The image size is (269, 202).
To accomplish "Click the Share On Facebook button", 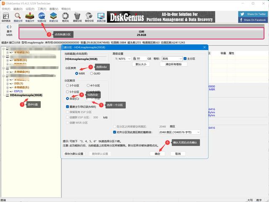I will [x=253, y=20].
